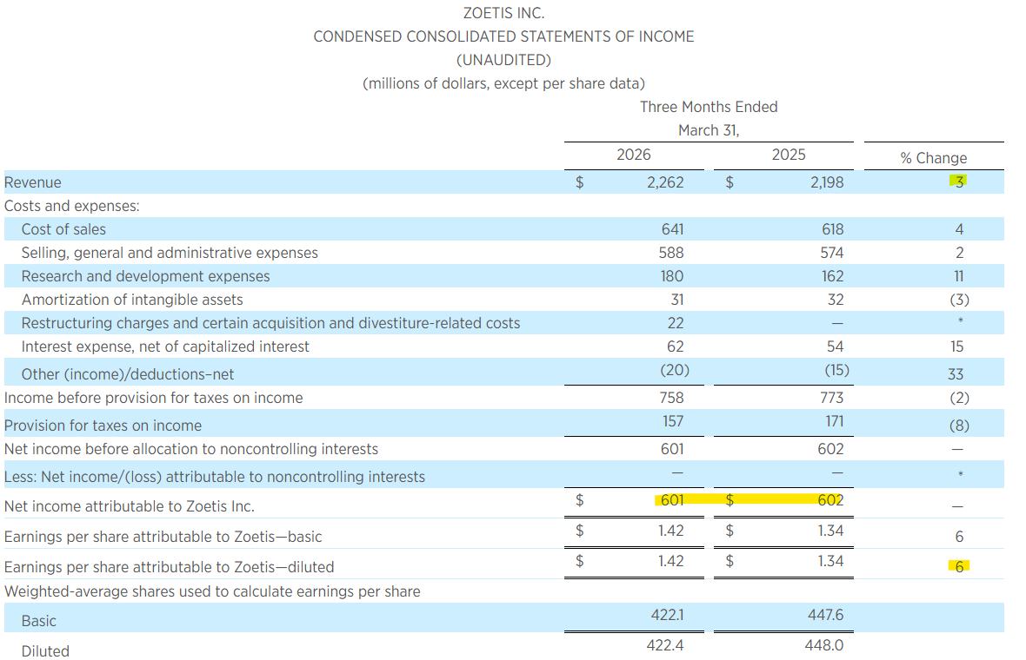Click the Cost of sales value 641
1026x660 pixels.
(x=673, y=229)
